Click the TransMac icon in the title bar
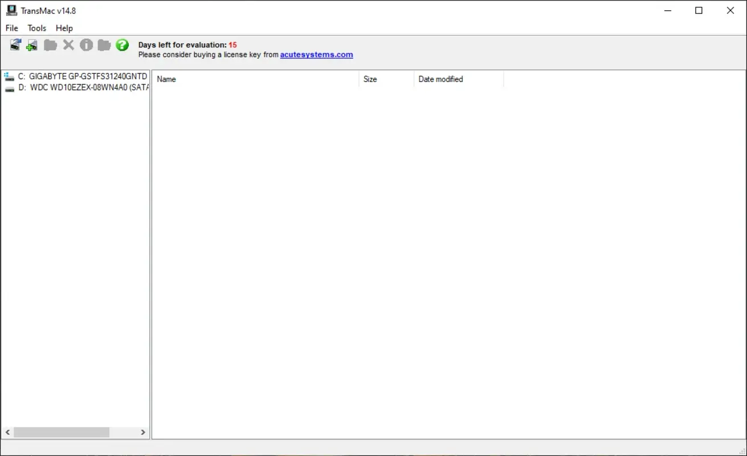 pos(11,10)
